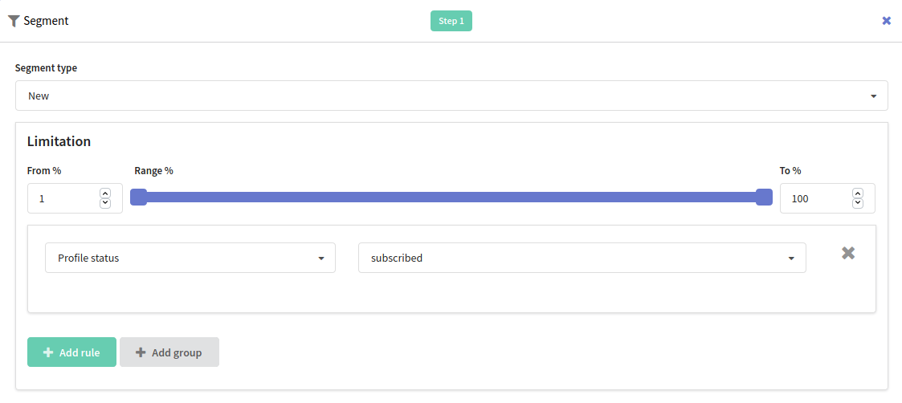The height and width of the screenshot is (403, 902).
Task: Increase the From % value
Action: (x=105, y=193)
